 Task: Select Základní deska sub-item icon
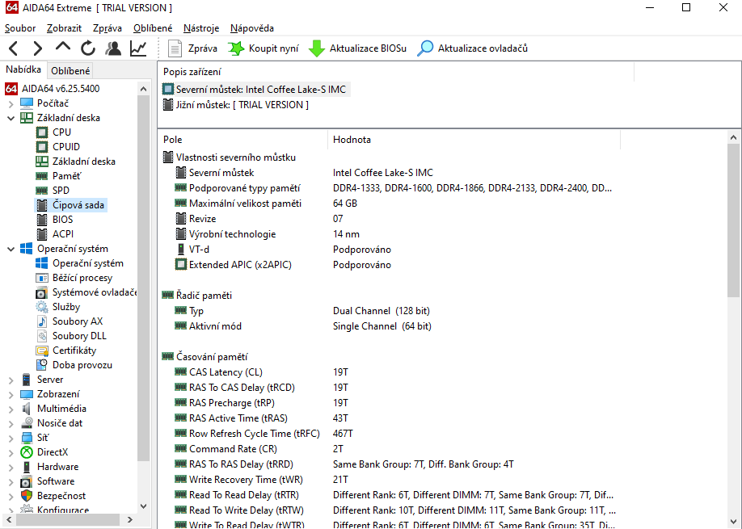click(x=42, y=162)
